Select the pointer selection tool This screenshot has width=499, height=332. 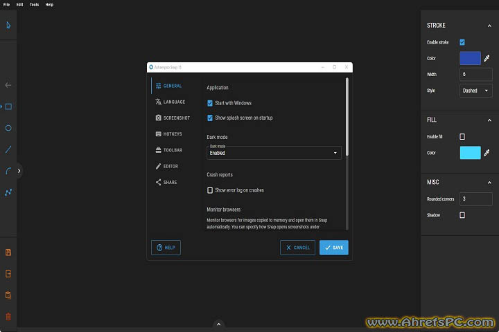(8, 25)
